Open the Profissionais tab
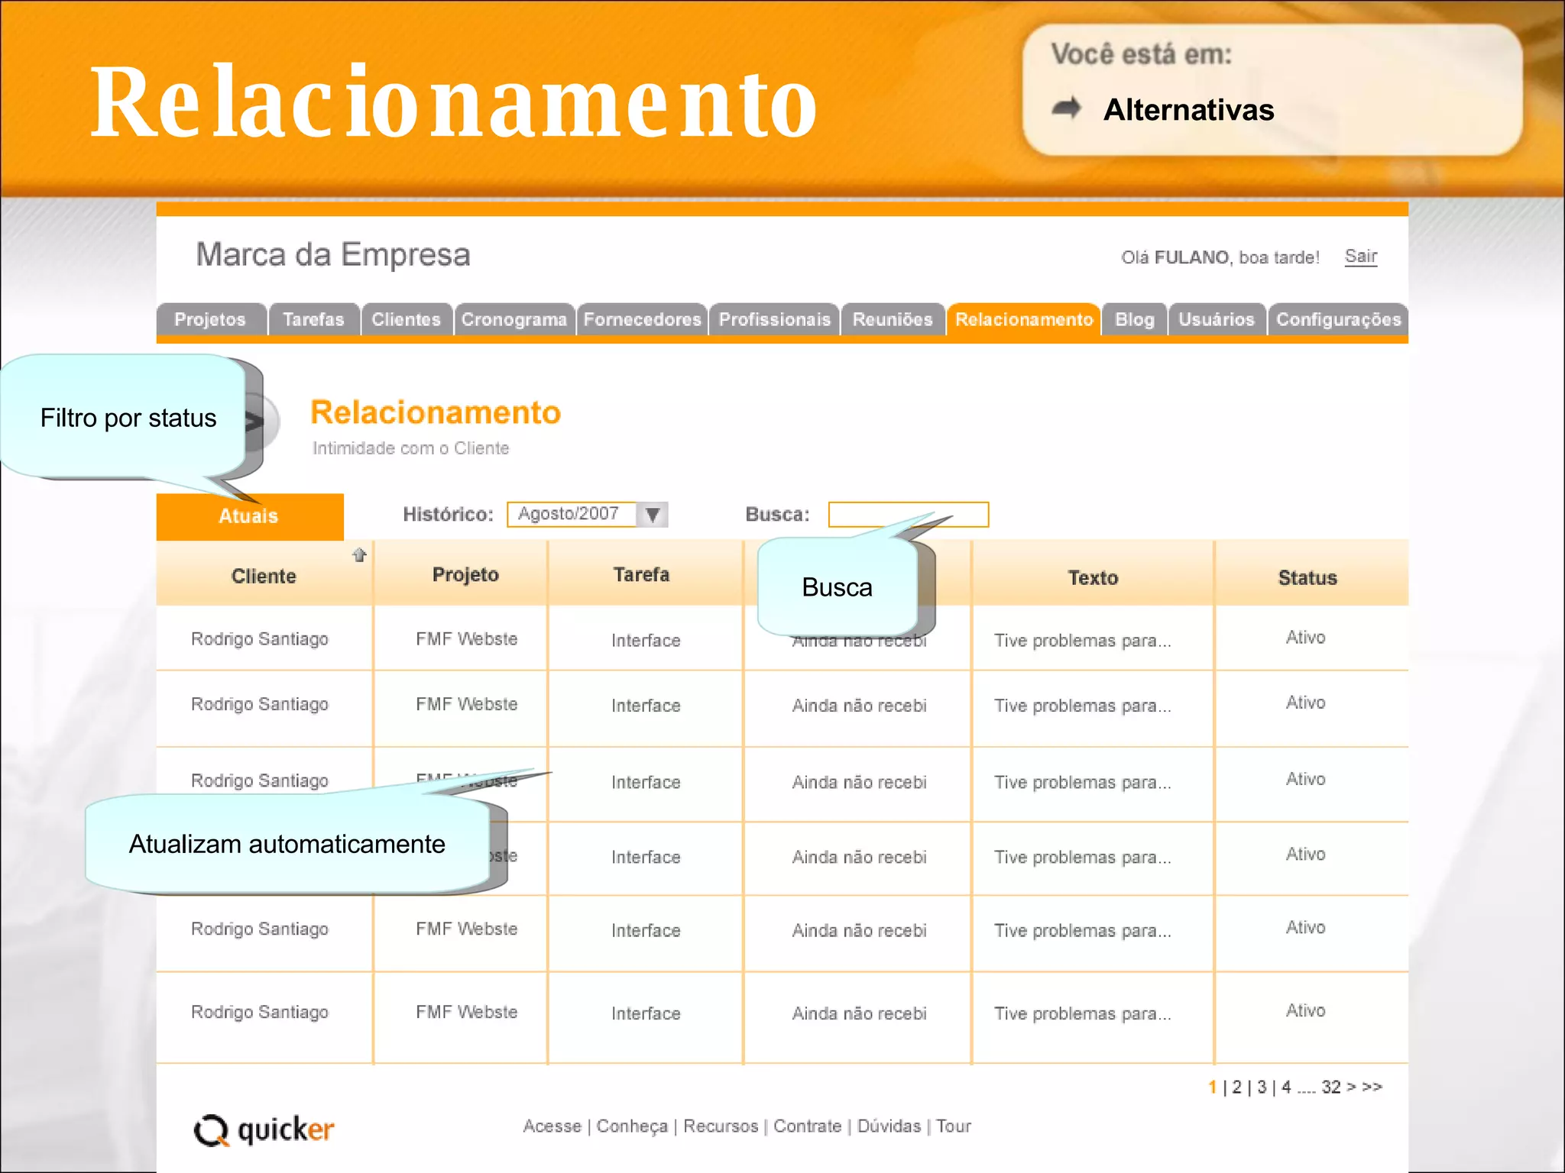 (775, 319)
